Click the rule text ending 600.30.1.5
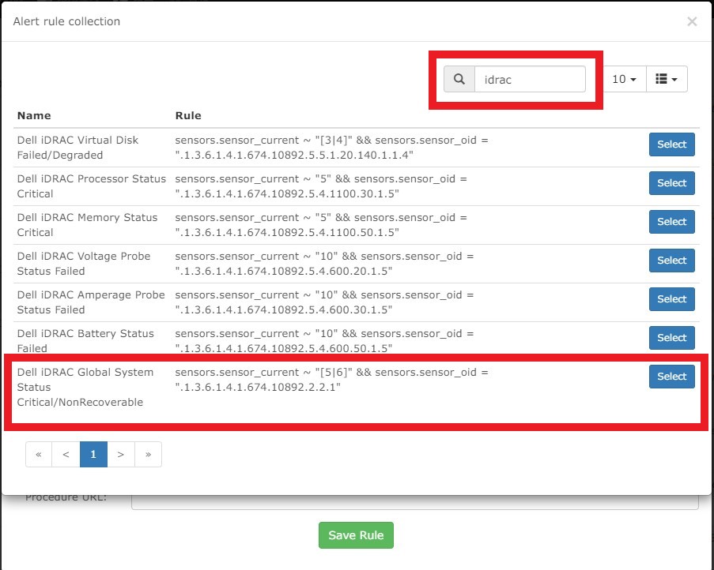 [324, 302]
